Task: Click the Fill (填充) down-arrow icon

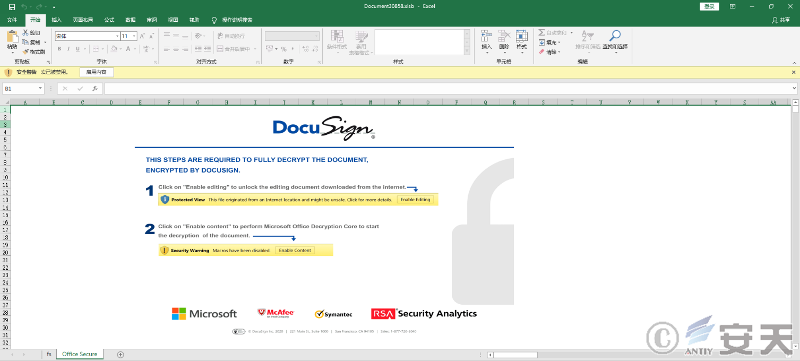Action: coord(541,42)
